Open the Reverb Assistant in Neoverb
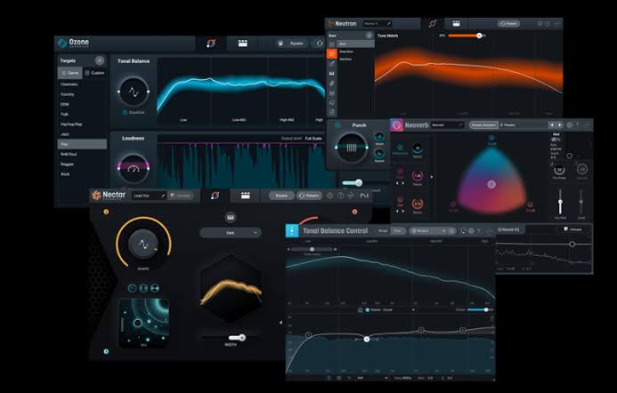The width and height of the screenshot is (617, 393). point(484,125)
